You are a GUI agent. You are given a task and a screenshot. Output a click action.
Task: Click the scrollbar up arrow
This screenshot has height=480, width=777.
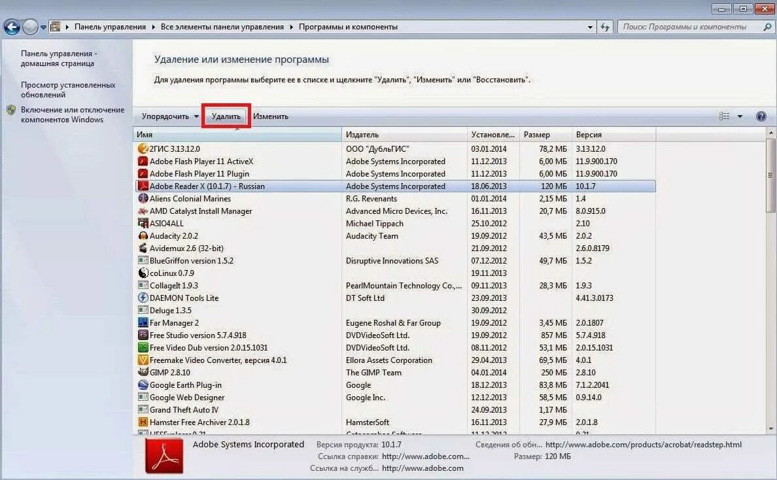(x=770, y=133)
